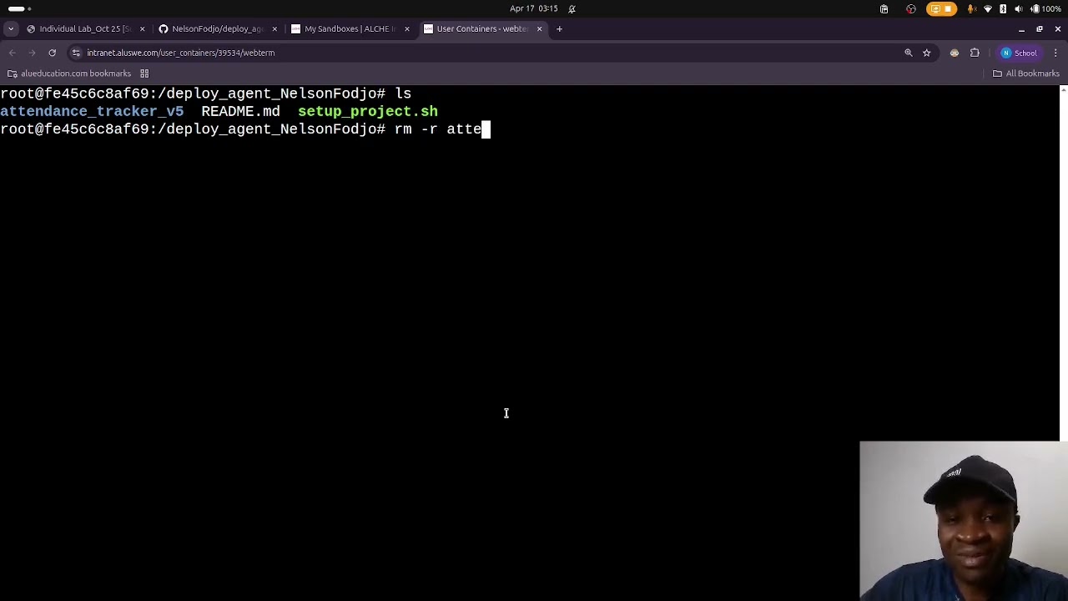This screenshot has height=601, width=1068.
Task: Click the glasses avatar extension icon
Action: [x=955, y=53]
